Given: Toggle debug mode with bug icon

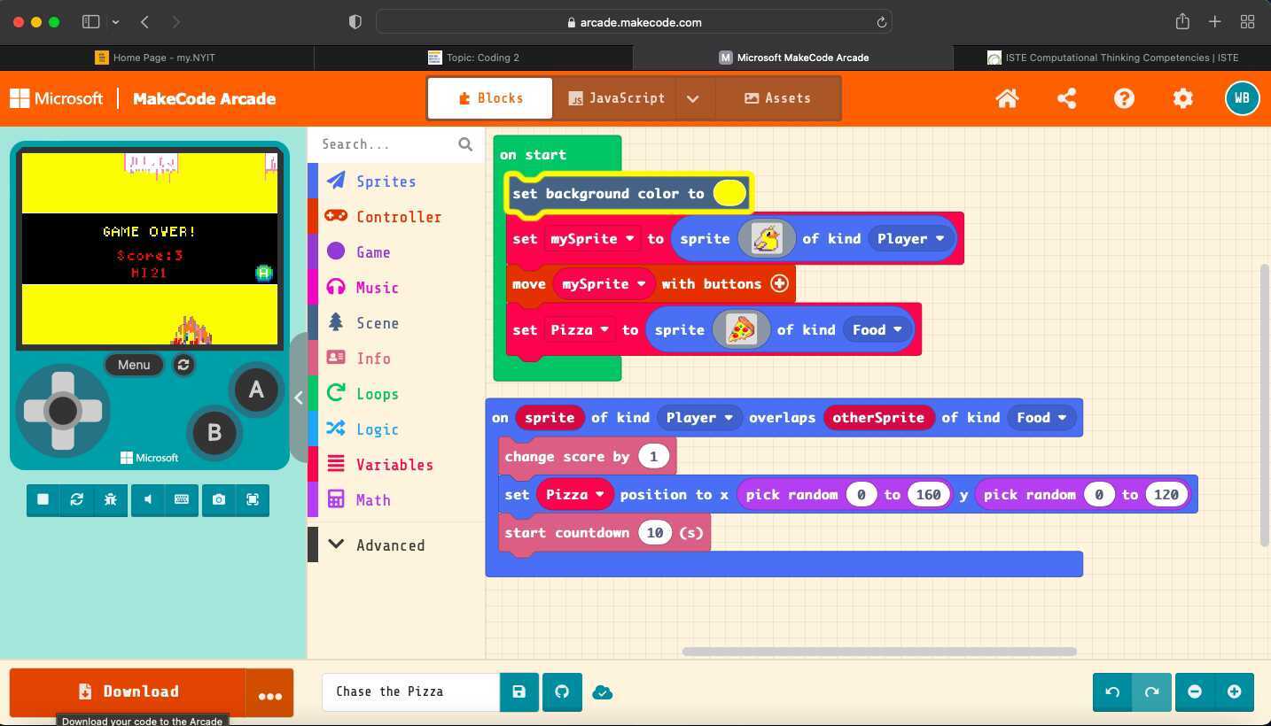Looking at the screenshot, I should click(111, 499).
